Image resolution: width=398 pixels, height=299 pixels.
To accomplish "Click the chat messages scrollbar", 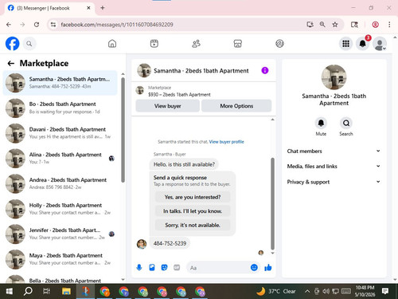I will 272,203.
